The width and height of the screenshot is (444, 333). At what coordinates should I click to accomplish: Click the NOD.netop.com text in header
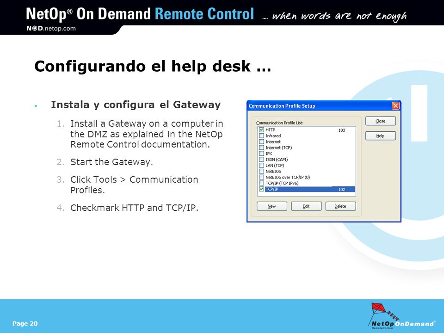click(51, 28)
